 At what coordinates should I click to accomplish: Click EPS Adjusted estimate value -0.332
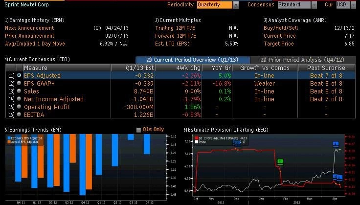coord(144,75)
